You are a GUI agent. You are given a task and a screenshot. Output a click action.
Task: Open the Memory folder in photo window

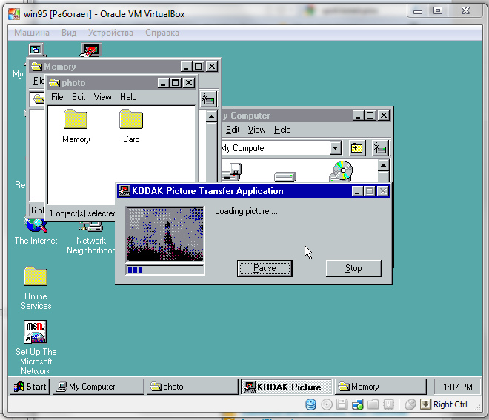pyautogui.click(x=76, y=126)
